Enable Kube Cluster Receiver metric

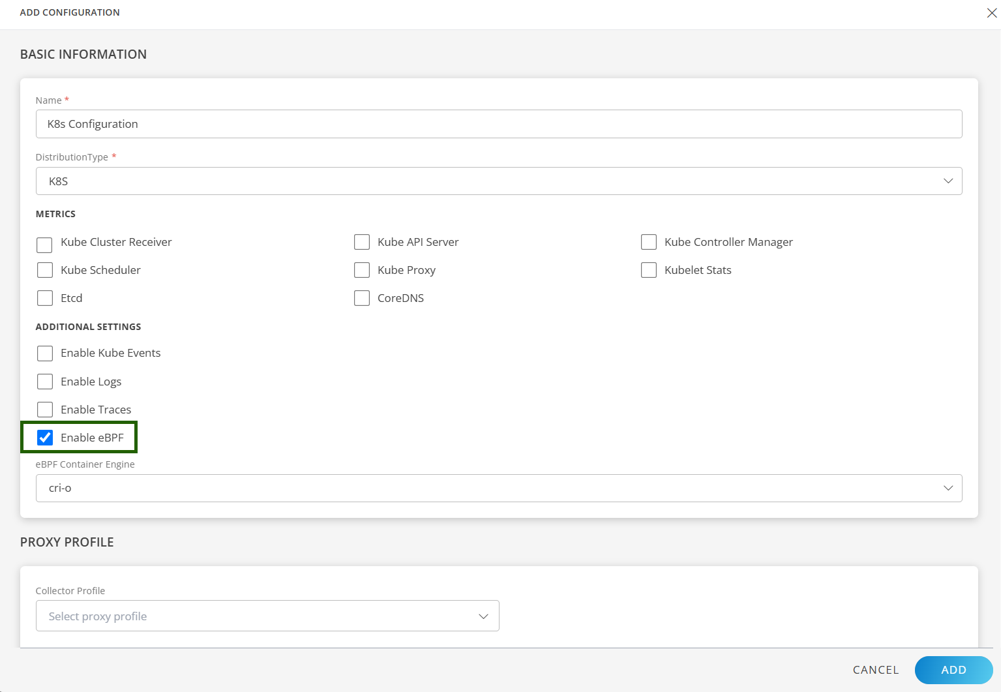(x=45, y=245)
